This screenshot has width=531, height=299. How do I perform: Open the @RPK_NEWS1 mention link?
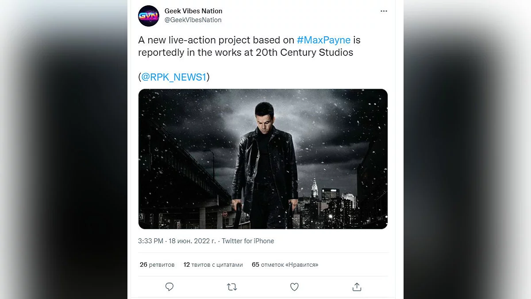coord(174,77)
